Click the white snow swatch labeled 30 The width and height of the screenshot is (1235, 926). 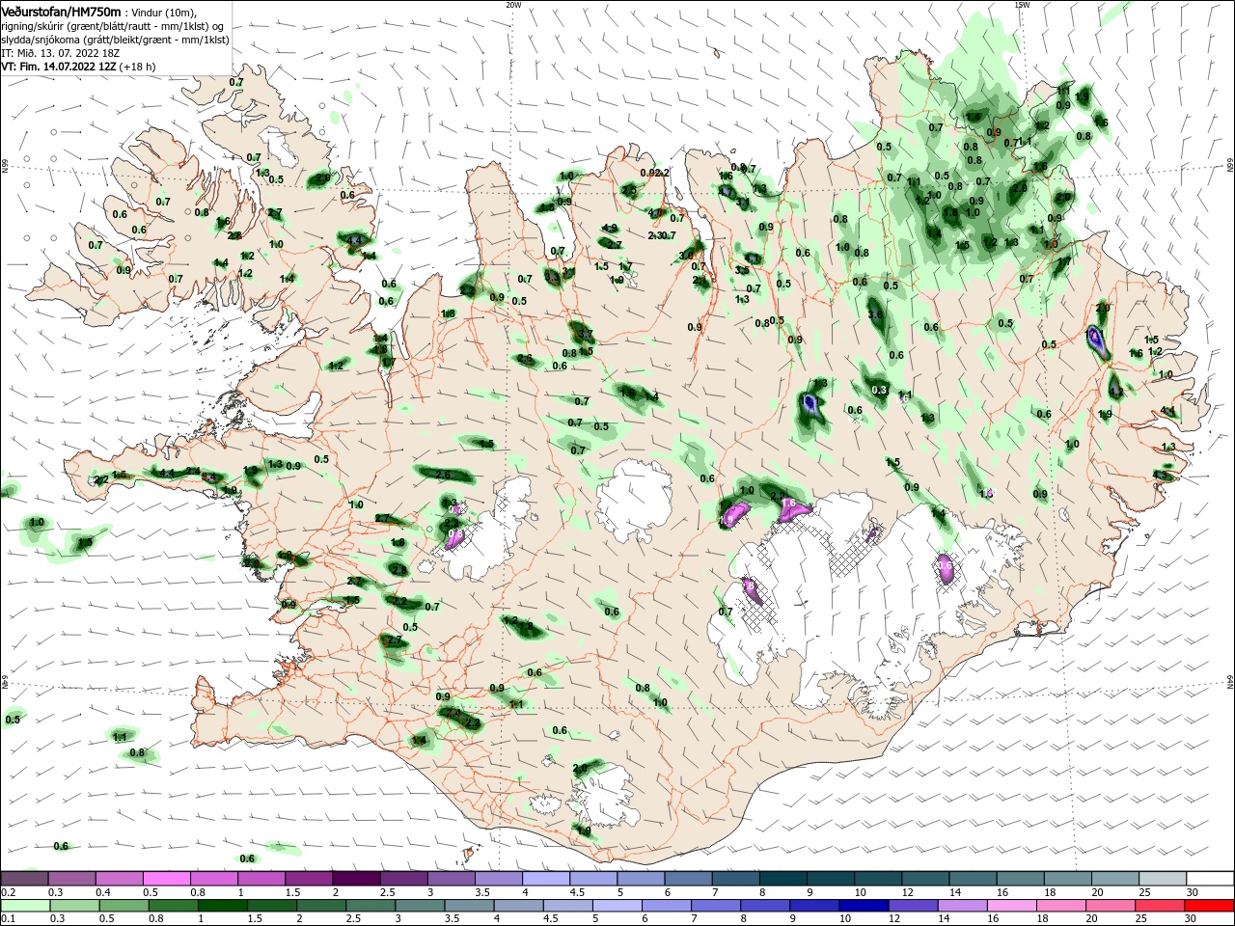click(1209, 879)
